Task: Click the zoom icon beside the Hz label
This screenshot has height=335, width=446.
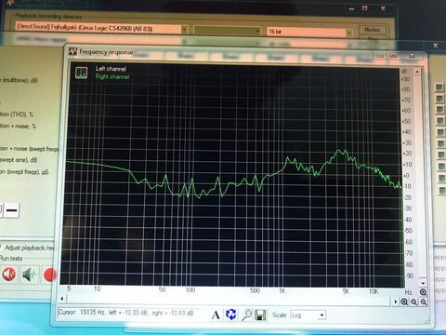Action: [423, 292]
